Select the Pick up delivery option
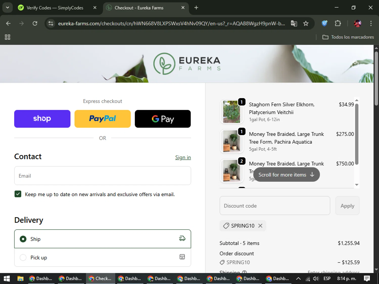 103,257
